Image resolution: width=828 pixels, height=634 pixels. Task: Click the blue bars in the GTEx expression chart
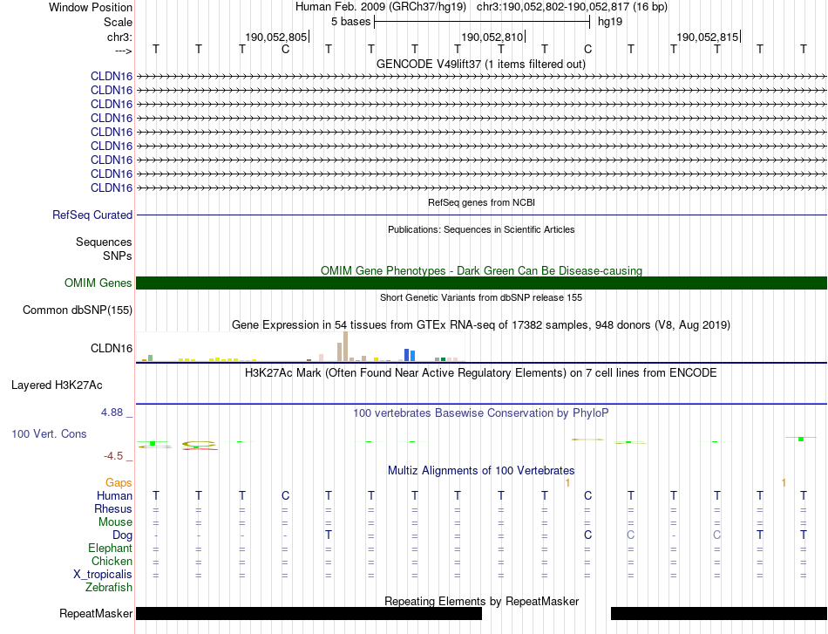click(410, 355)
